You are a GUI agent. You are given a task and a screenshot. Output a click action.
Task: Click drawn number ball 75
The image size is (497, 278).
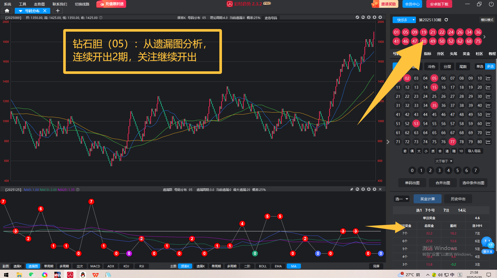pyautogui.click(x=478, y=41)
